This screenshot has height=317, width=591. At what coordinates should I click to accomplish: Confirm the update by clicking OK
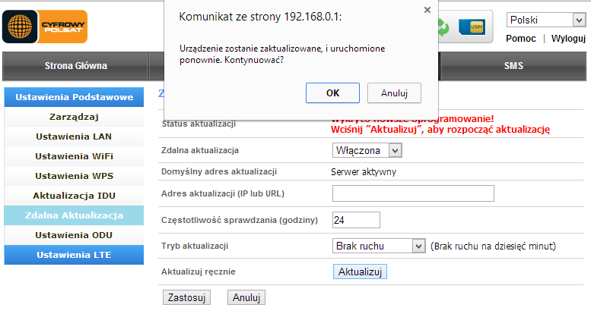(332, 93)
